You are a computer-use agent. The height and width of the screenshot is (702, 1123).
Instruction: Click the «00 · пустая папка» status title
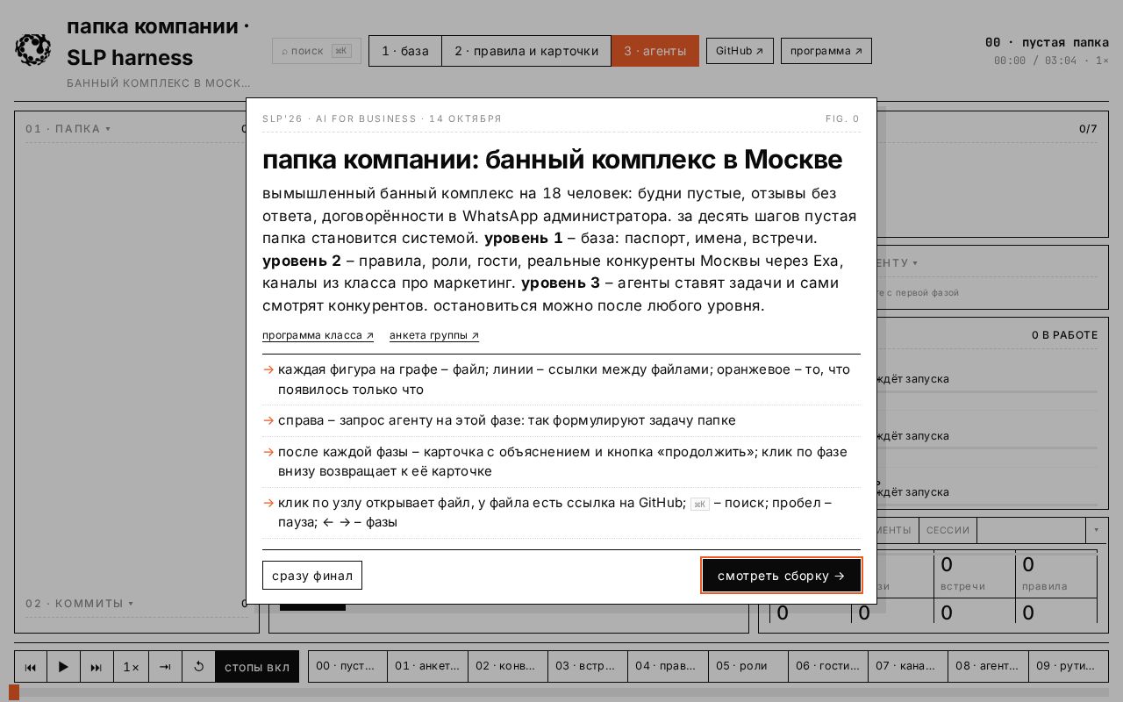tap(1047, 42)
